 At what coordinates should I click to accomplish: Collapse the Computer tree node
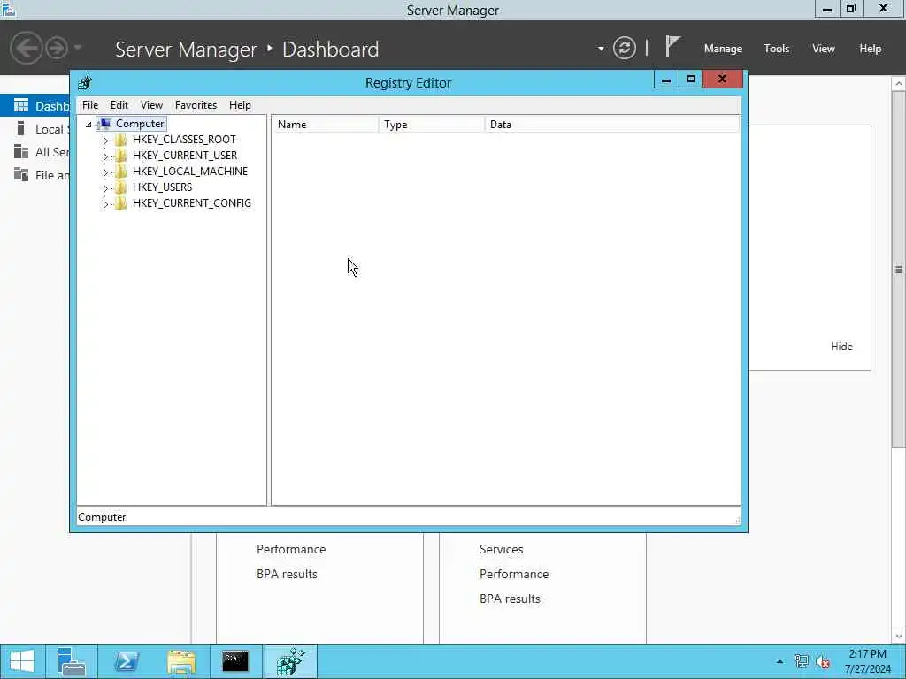pos(88,124)
